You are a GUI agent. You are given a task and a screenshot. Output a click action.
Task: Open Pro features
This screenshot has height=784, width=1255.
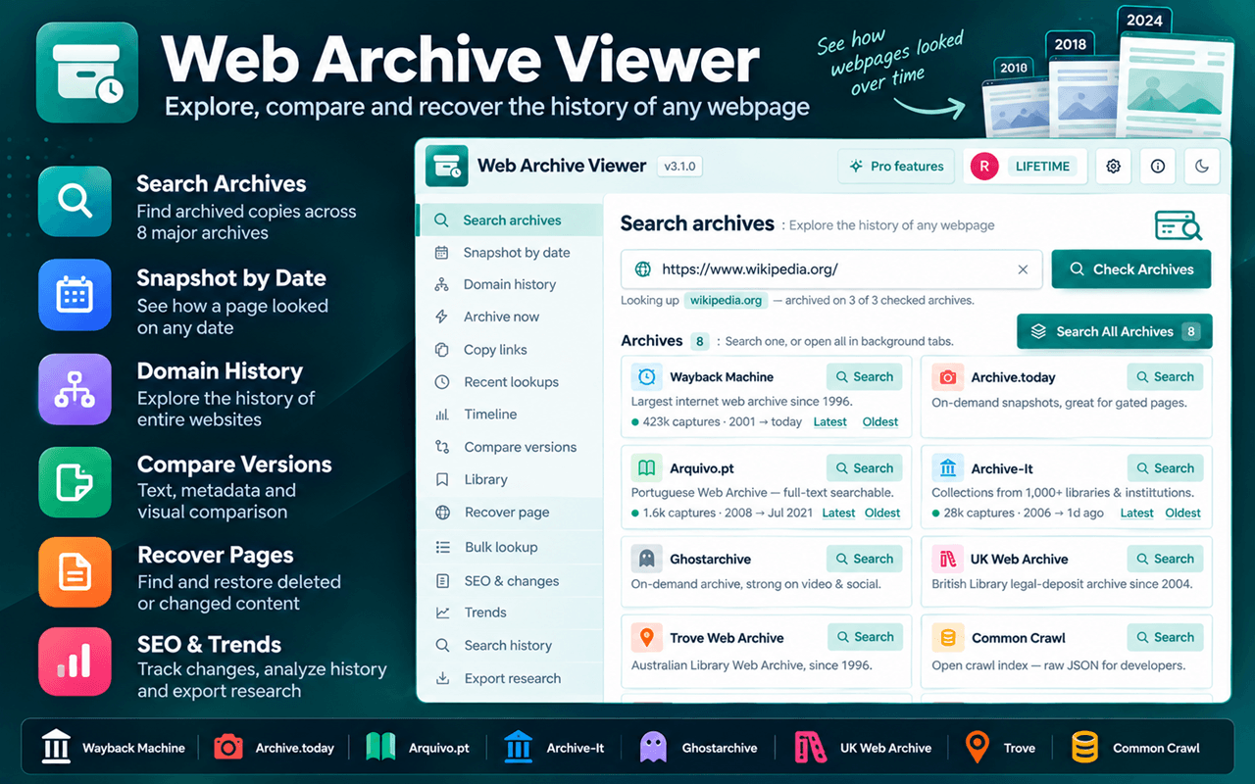tap(897, 167)
